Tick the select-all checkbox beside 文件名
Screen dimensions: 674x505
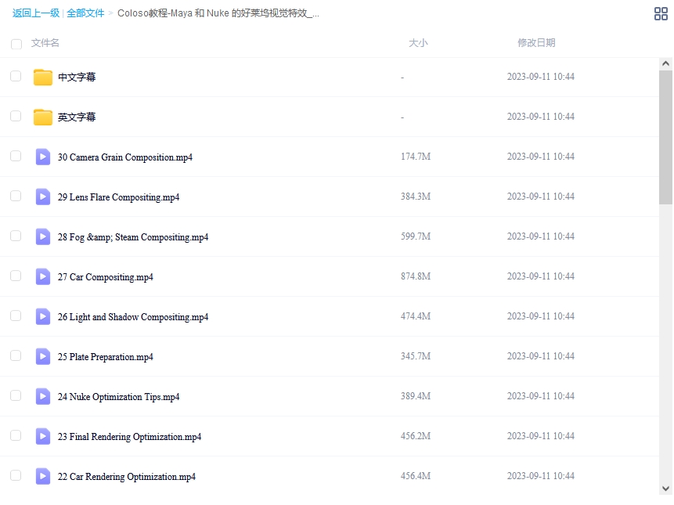coord(16,44)
